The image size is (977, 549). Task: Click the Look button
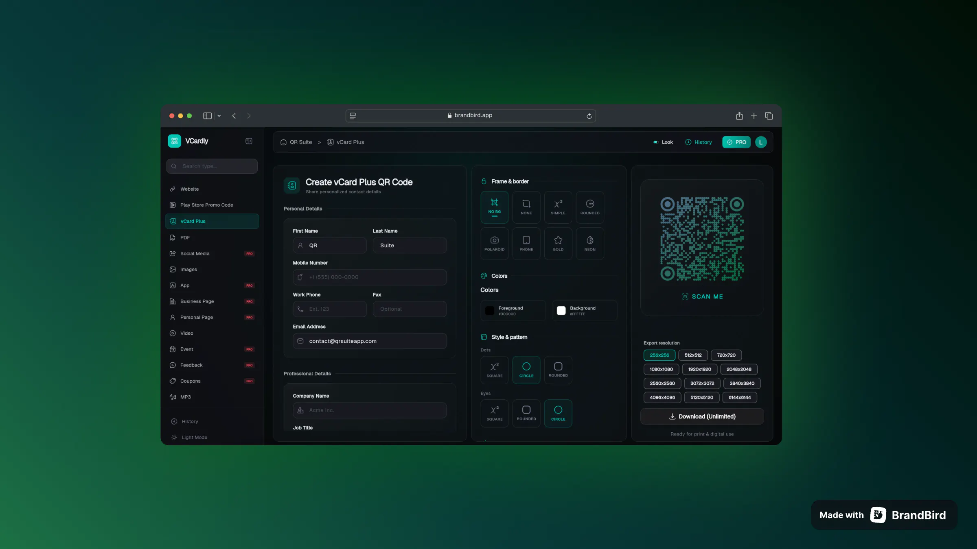663,142
